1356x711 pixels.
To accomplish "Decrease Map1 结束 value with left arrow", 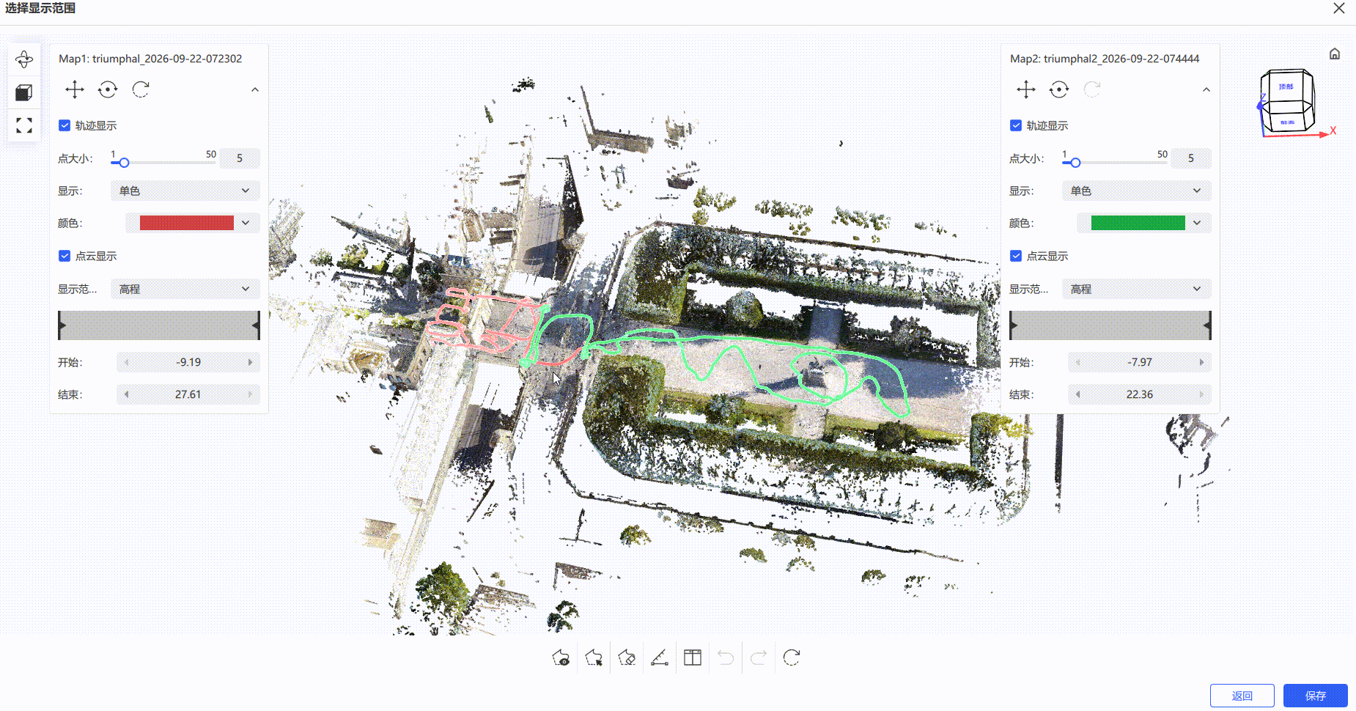I will click(x=126, y=394).
